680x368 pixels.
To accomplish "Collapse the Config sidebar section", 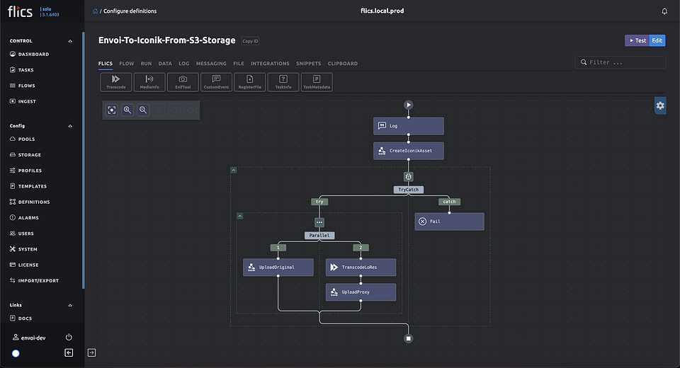I will point(69,126).
